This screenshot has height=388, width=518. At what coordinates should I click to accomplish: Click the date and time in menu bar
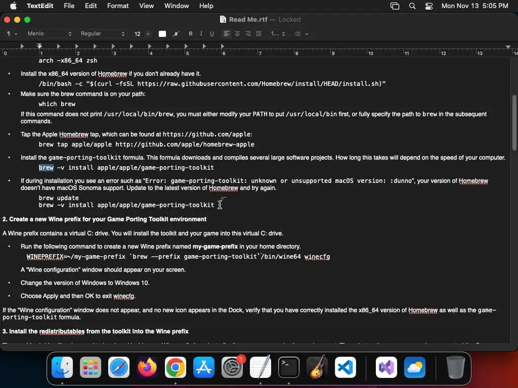[x=474, y=6]
